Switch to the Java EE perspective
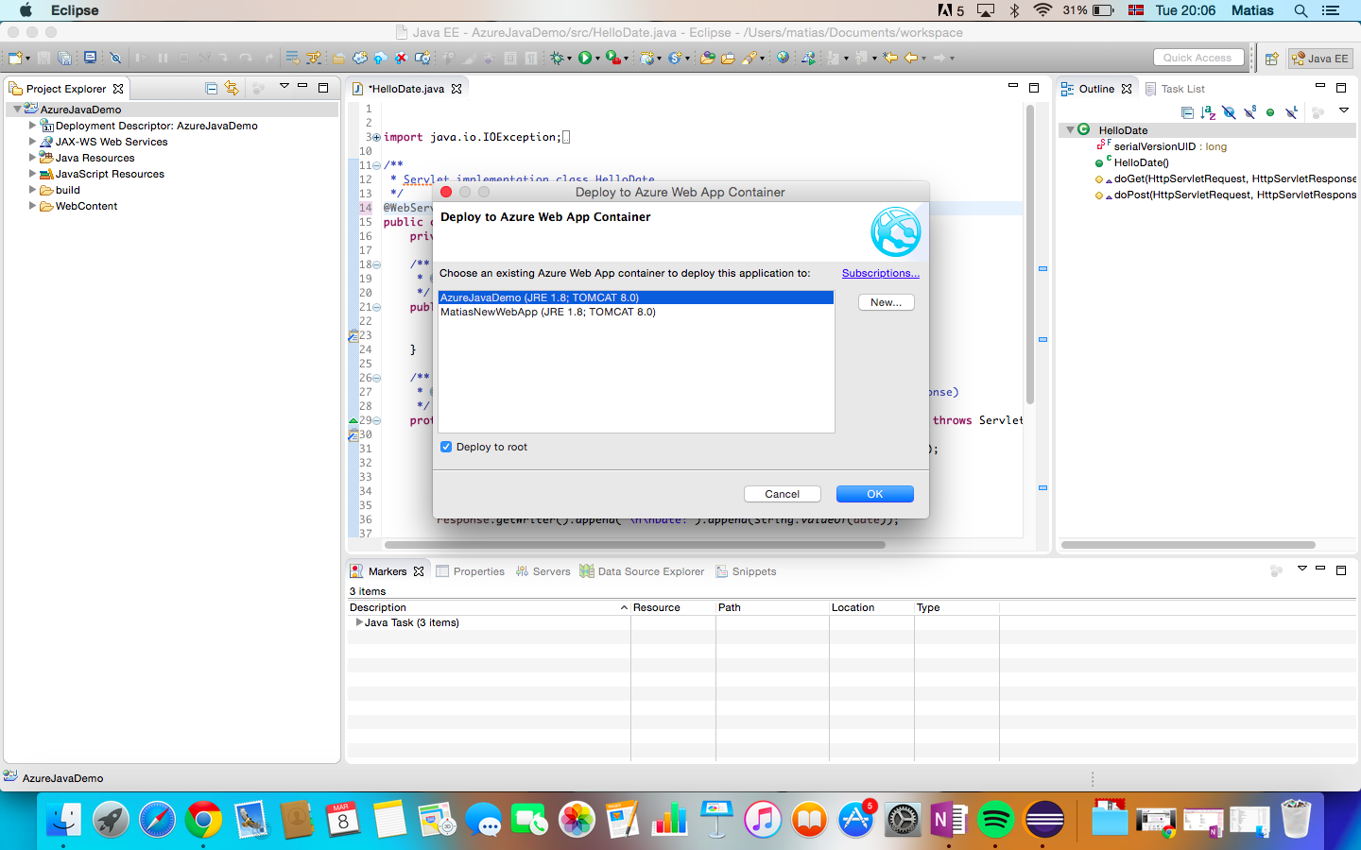The image size is (1361, 850). [x=1320, y=59]
